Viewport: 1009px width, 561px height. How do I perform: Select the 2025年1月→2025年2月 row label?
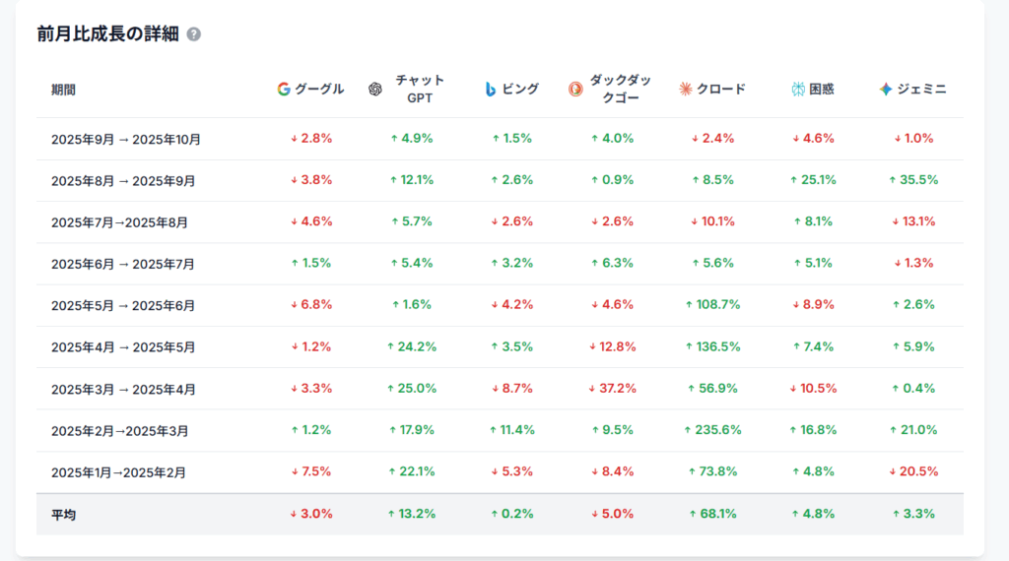(118, 472)
